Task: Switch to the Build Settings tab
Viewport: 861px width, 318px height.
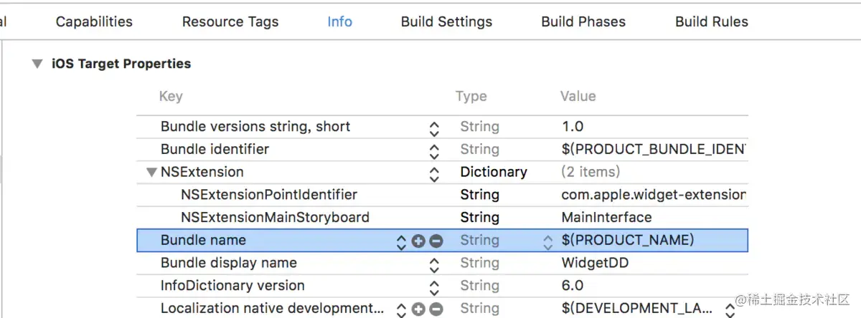Action: click(446, 21)
